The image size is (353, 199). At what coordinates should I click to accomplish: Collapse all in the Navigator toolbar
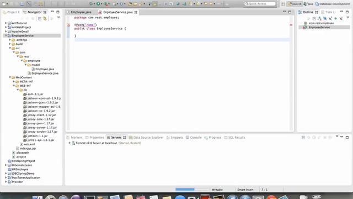click(40, 18)
